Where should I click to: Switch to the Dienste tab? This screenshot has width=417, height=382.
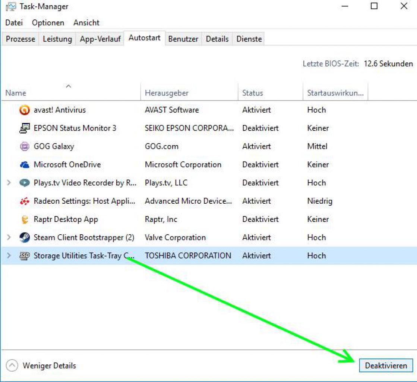pos(249,39)
